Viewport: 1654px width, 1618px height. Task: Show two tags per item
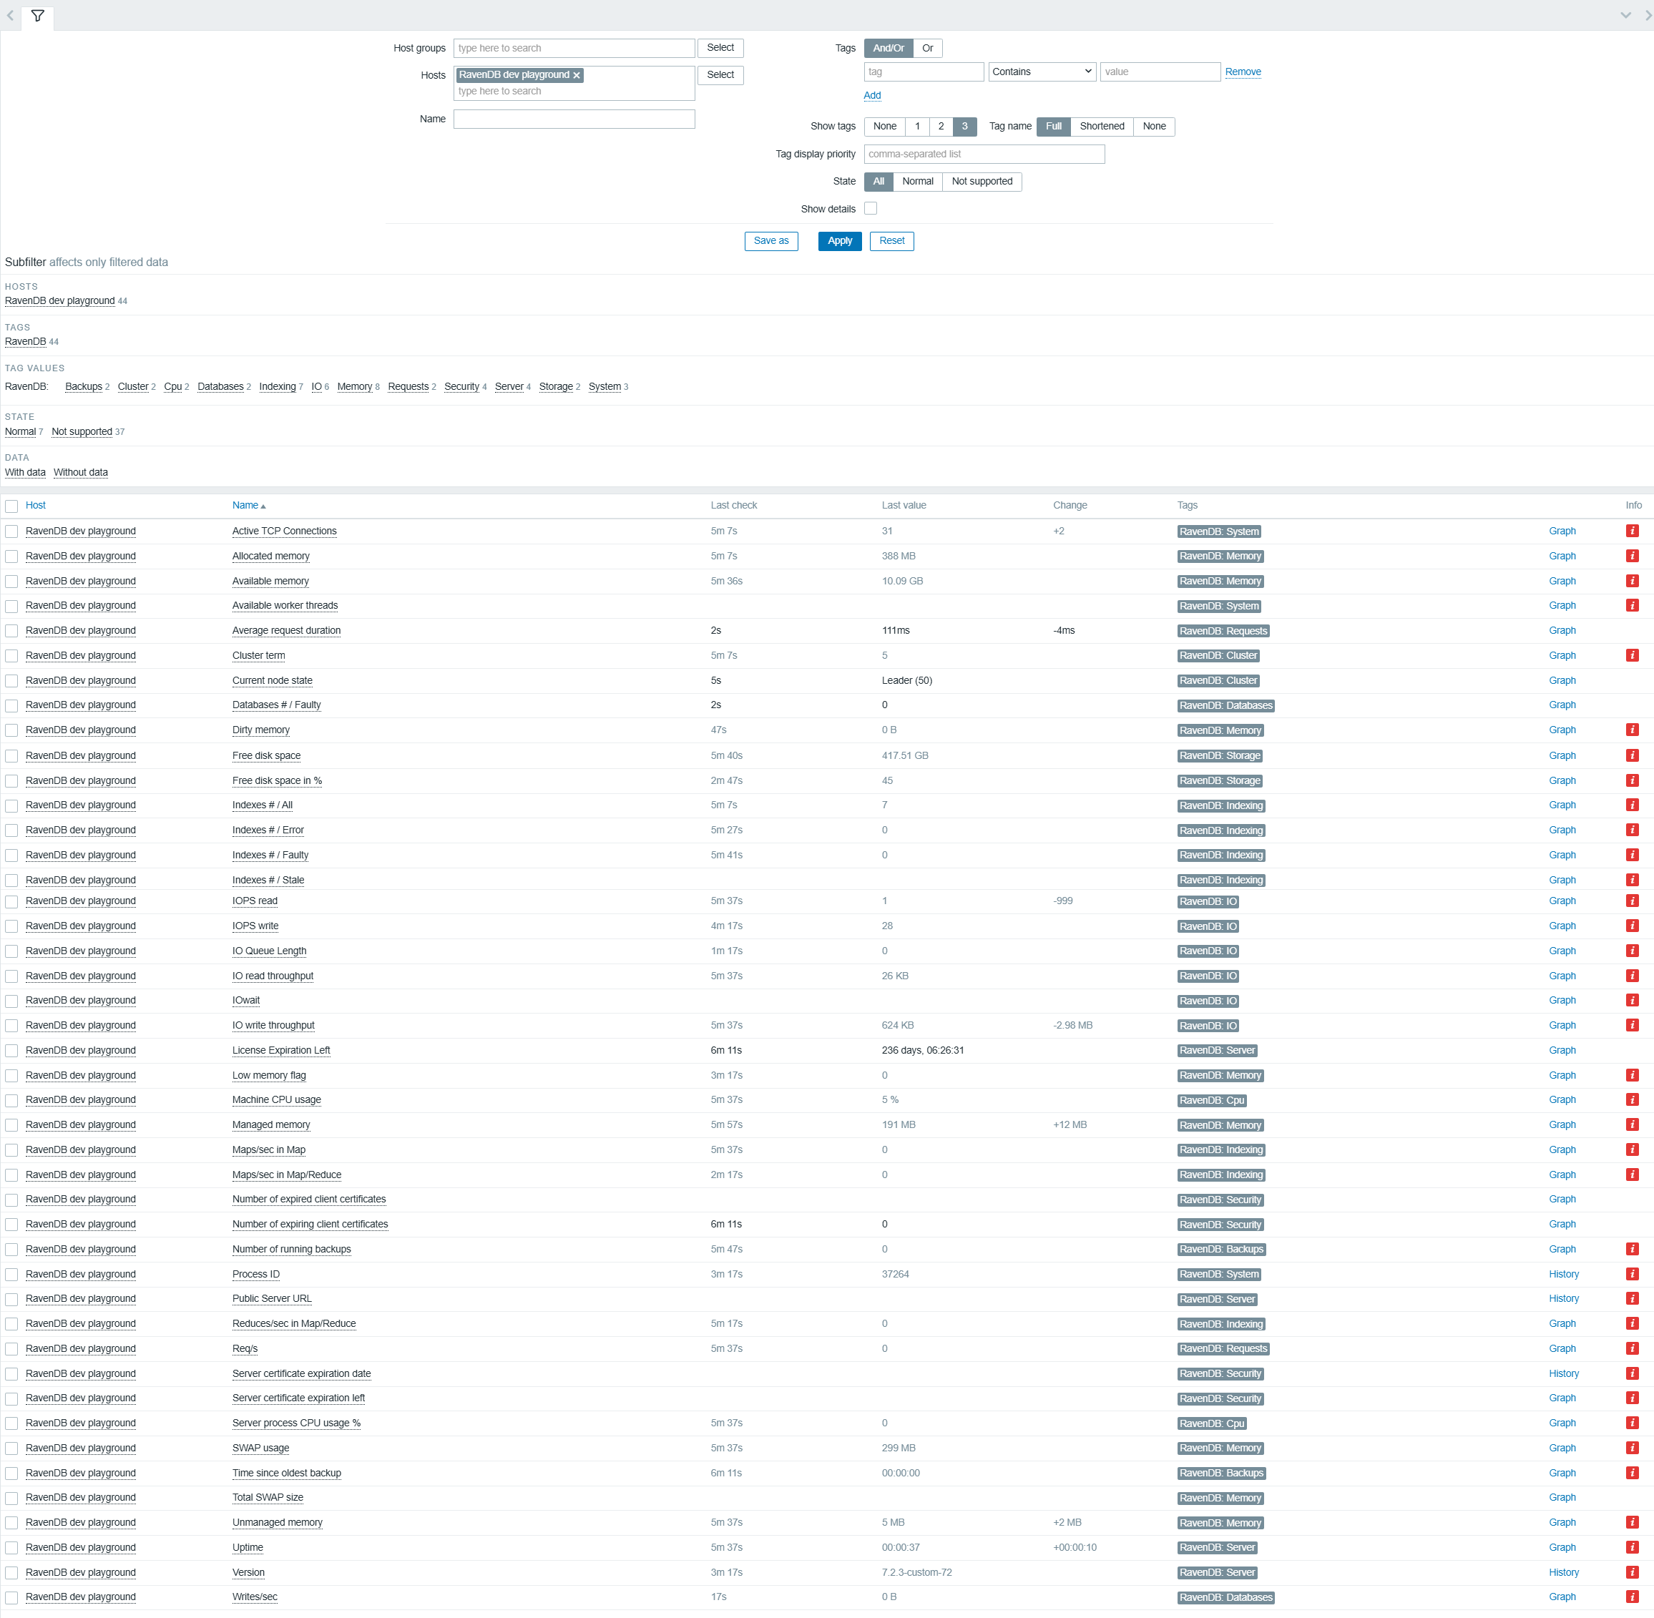point(940,127)
